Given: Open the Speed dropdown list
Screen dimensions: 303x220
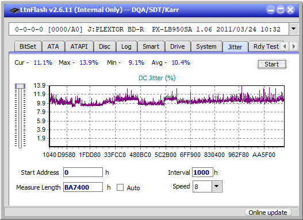Looking at the screenshot, I should tap(217, 186).
